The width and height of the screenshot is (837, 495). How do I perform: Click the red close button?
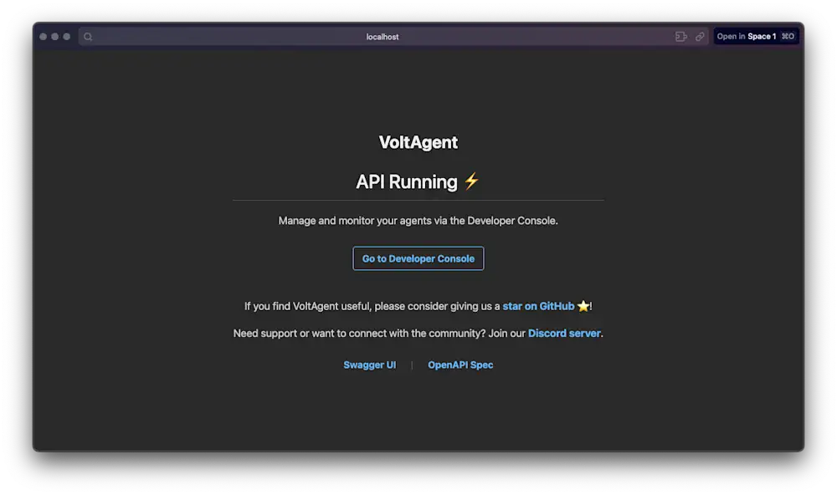41,36
